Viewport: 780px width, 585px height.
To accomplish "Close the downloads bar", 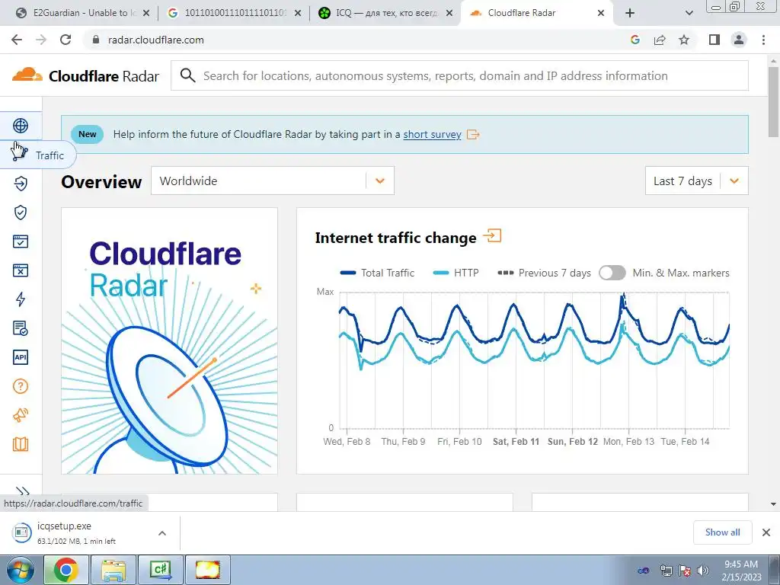I will click(x=766, y=532).
